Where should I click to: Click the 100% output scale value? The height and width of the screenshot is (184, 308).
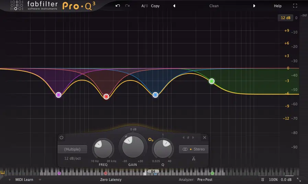pyautogui.click(x=273, y=180)
